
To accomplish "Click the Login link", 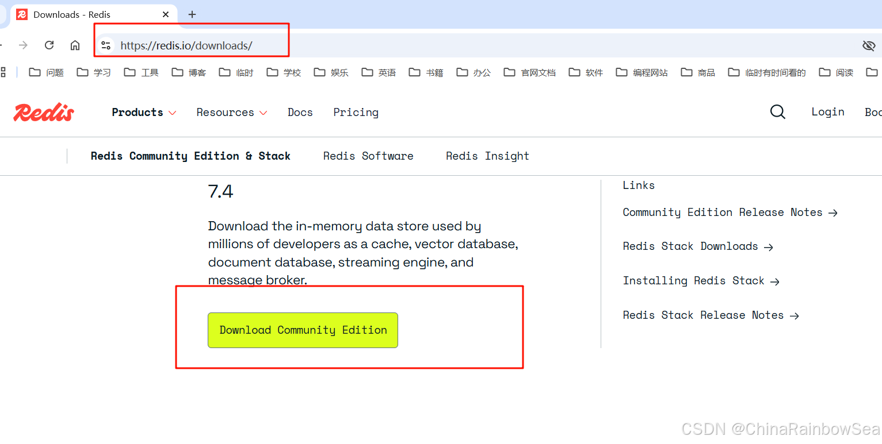I will point(828,112).
